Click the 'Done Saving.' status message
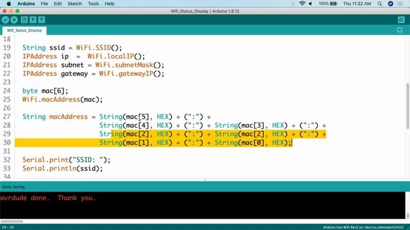 tap(13, 187)
